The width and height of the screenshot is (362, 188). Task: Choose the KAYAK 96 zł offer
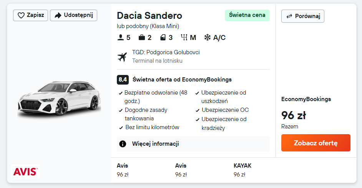point(242,170)
